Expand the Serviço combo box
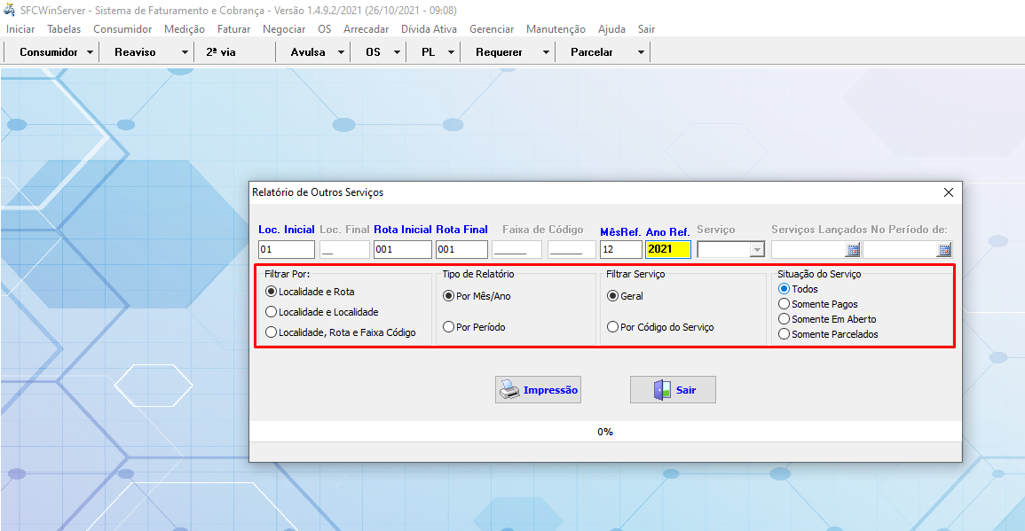1025x531 pixels. (x=756, y=250)
